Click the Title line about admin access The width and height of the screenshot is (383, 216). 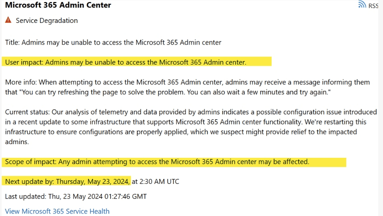[x=113, y=42]
